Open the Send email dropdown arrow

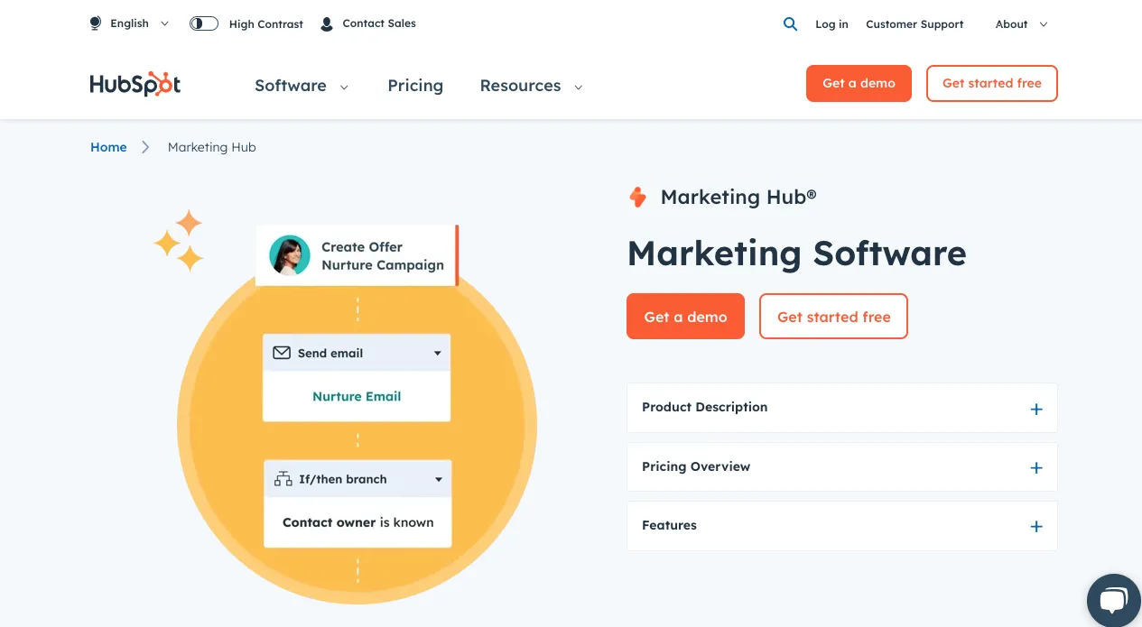[x=438, y=353]
